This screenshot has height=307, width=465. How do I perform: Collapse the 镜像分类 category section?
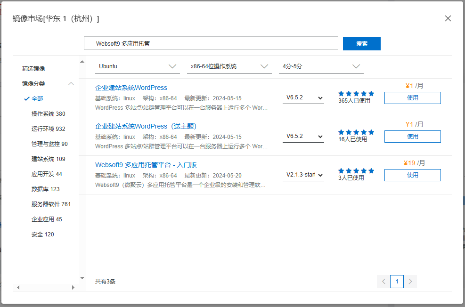pyautogui.click(x=71, y=83)
